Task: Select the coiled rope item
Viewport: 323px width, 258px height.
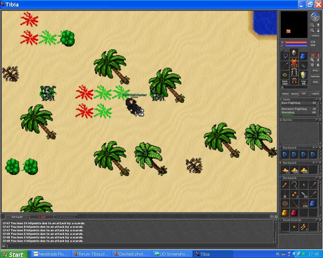Action: pyautogui.click(x=285, y=204)
